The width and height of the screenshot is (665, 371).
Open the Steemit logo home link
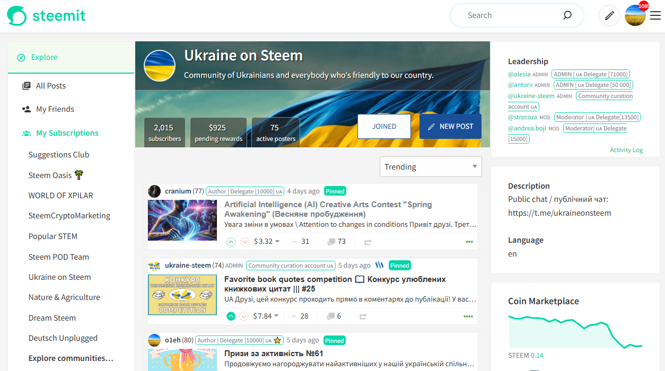pos(46,15)
